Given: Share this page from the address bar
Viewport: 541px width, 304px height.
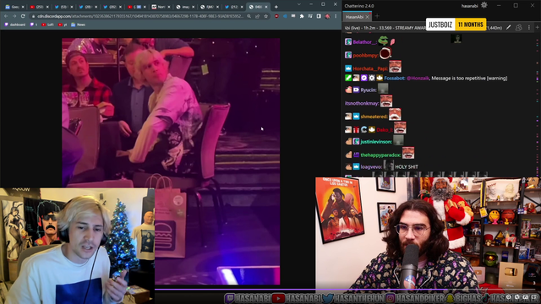Looking at the screenshot, I should (x=257, y=16).
